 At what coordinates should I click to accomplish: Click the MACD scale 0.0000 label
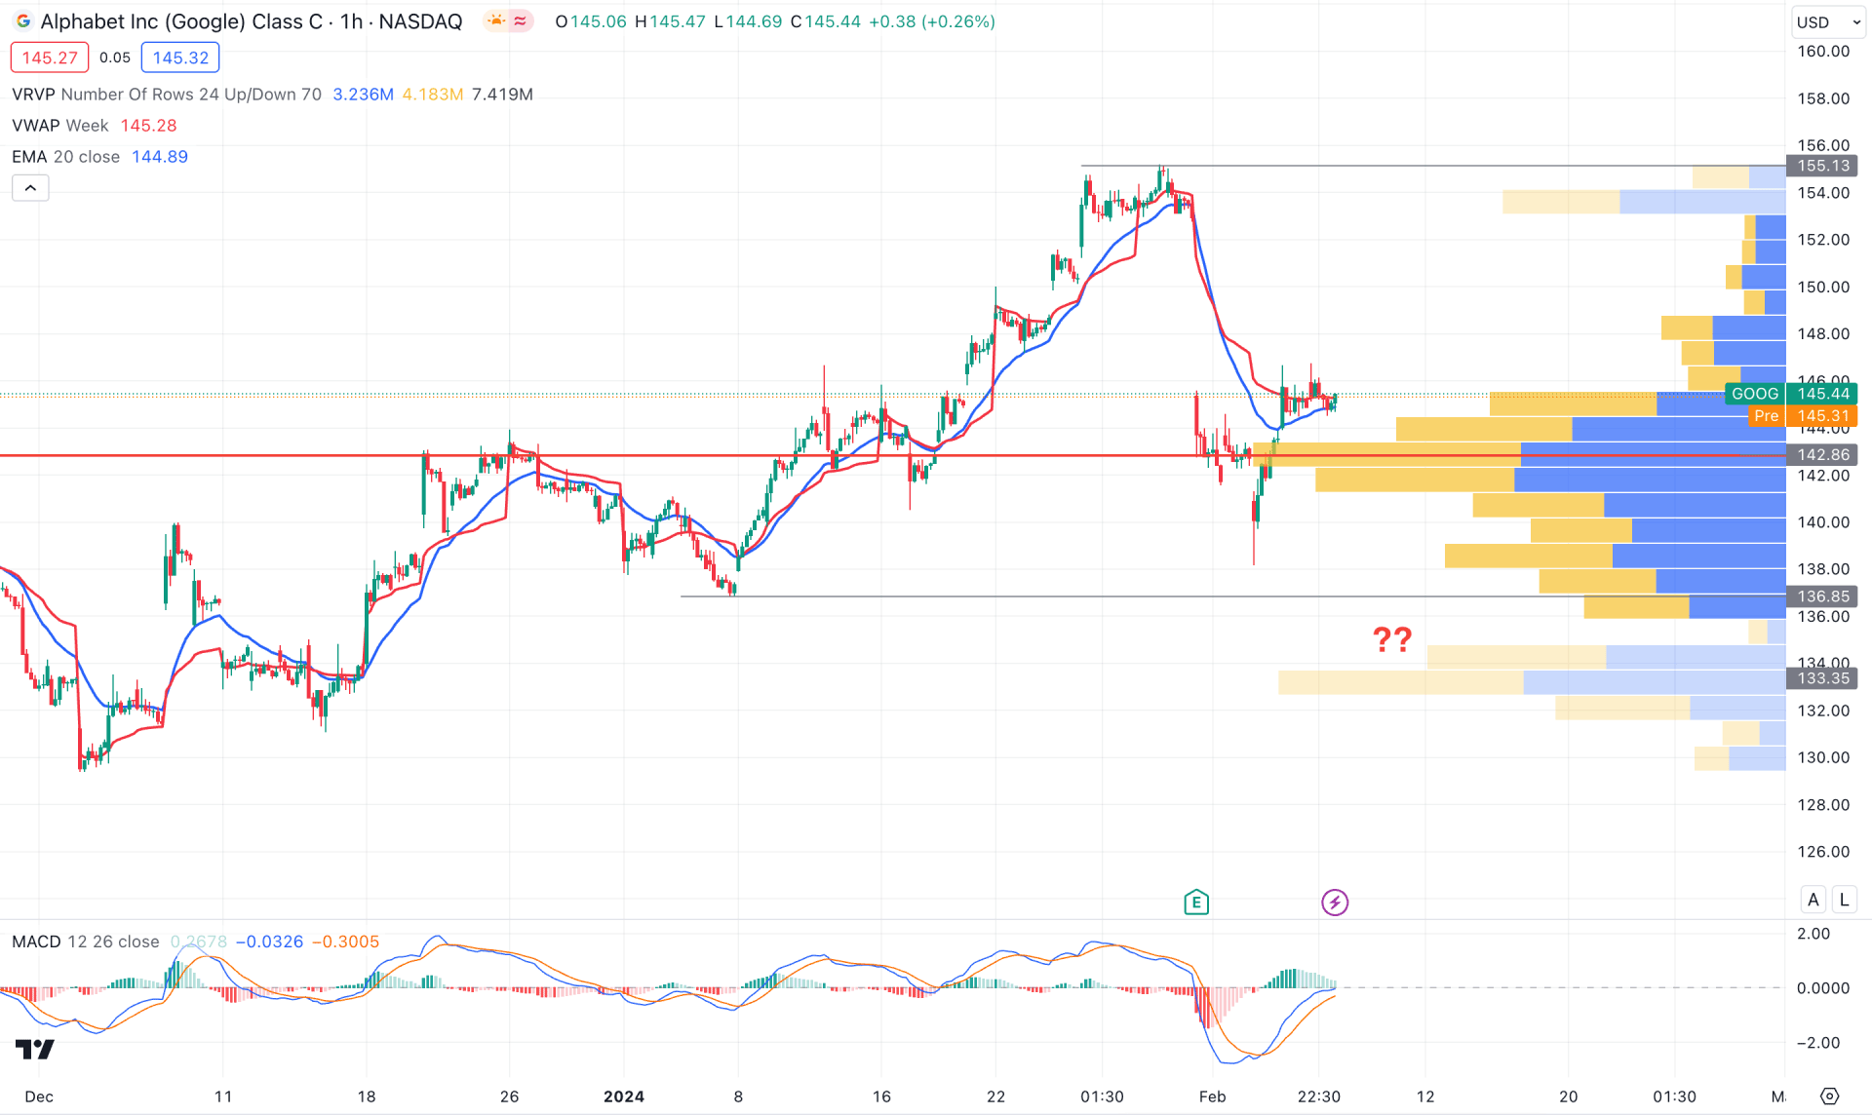[x=1823, y=987]
